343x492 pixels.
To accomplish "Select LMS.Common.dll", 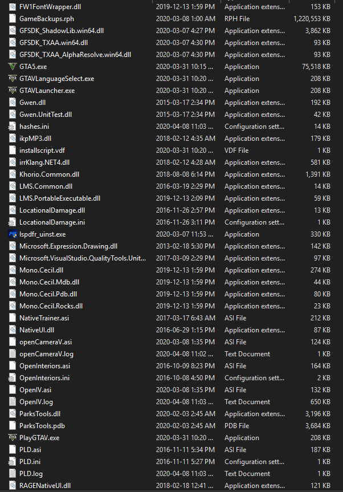I will [x=46, y=186].
